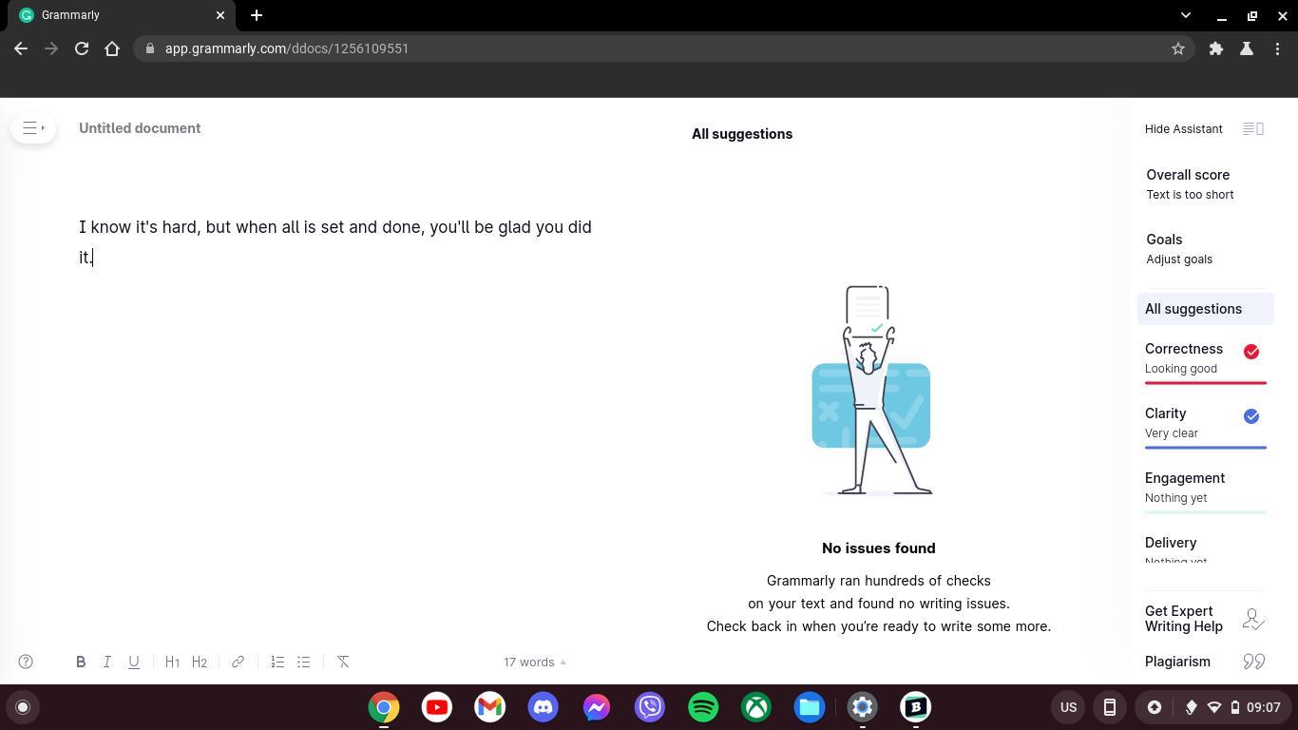Open Goals to adjust goals
Image resolution: width=1298 pixels, height=730 pixels.
[1179, 249]
